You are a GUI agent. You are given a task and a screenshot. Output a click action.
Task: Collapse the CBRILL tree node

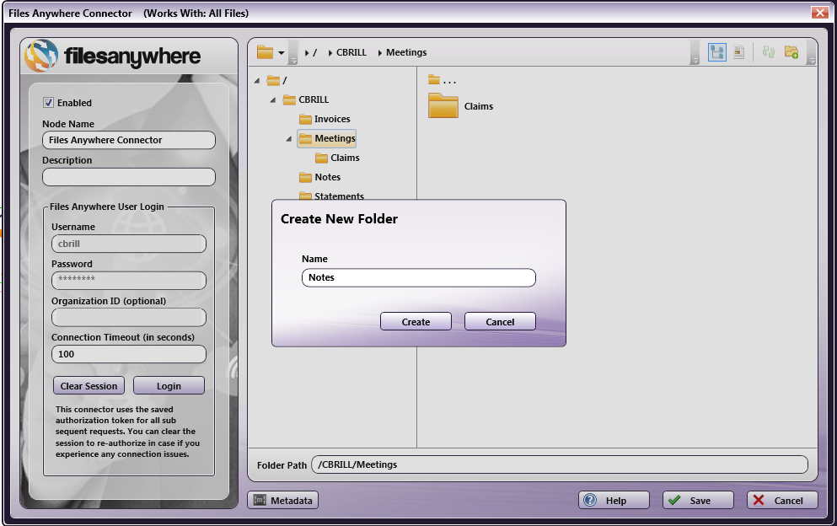273,99
